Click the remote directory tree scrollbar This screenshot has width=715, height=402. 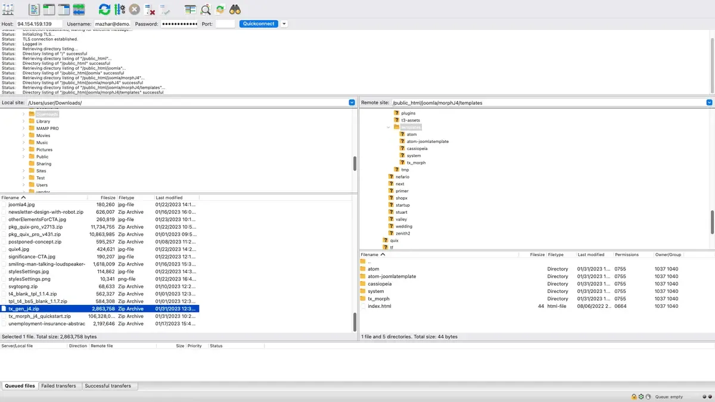coord(712,222)
